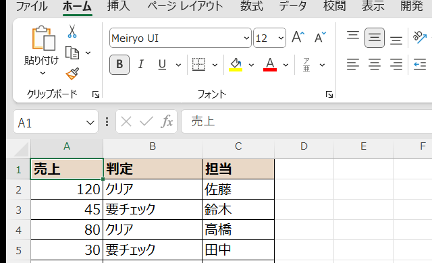Viewport: 432px width, 263px height.
Task: Select column B header
Action: tap(153, 146)
